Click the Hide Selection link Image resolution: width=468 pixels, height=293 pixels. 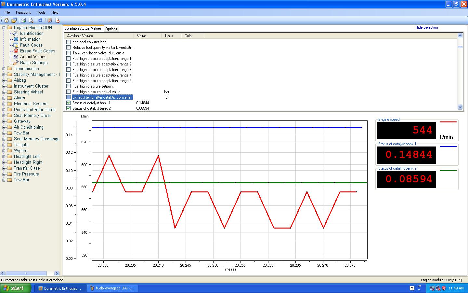pyautogui.click(x=426, y=27)
